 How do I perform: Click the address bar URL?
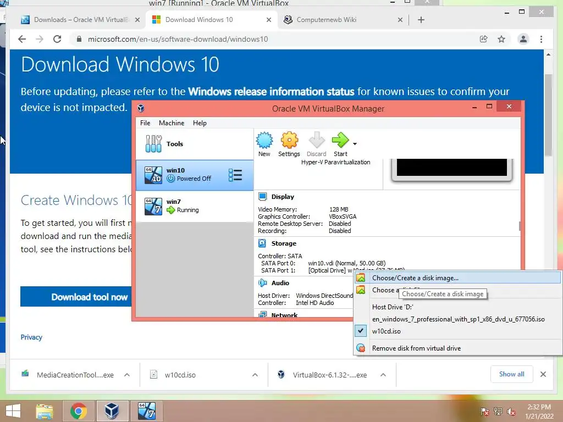coord(178,39)
